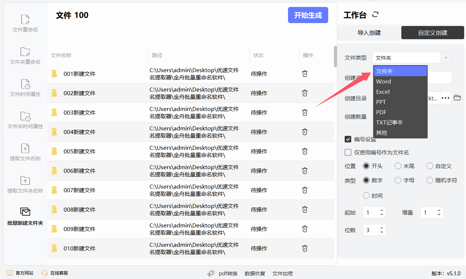Delete the 005新建文件 row

[x=305, y=151]
